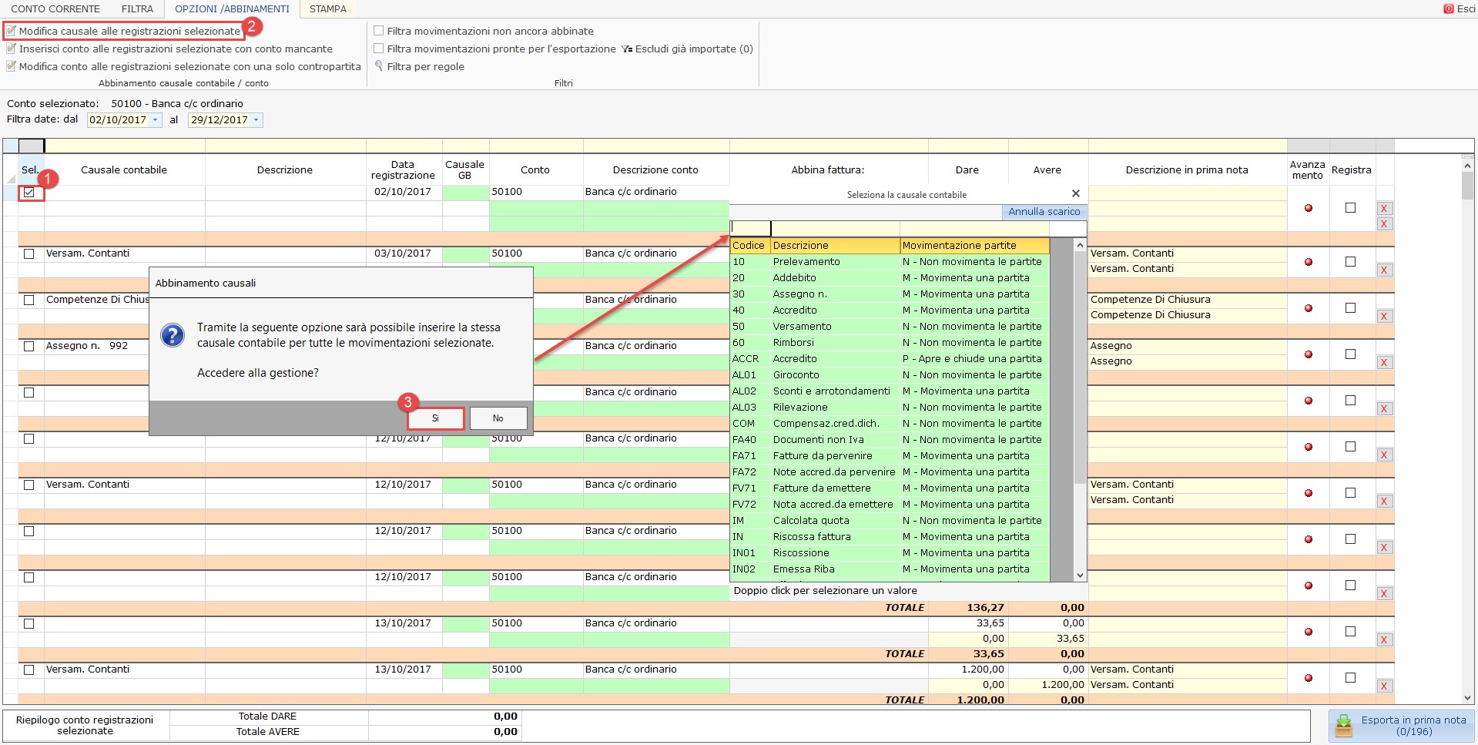Click the Escludi già importate filter icon
Viewport: 1478px width, 745px height.
pos(627,49)
